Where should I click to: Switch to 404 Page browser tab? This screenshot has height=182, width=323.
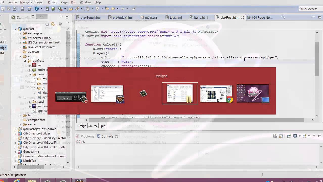[x=259, y=18]
